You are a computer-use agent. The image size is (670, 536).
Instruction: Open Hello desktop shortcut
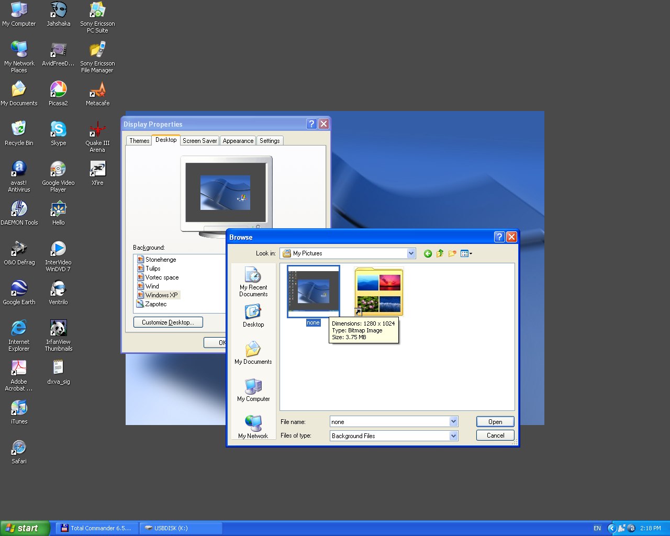coord(58,213)
